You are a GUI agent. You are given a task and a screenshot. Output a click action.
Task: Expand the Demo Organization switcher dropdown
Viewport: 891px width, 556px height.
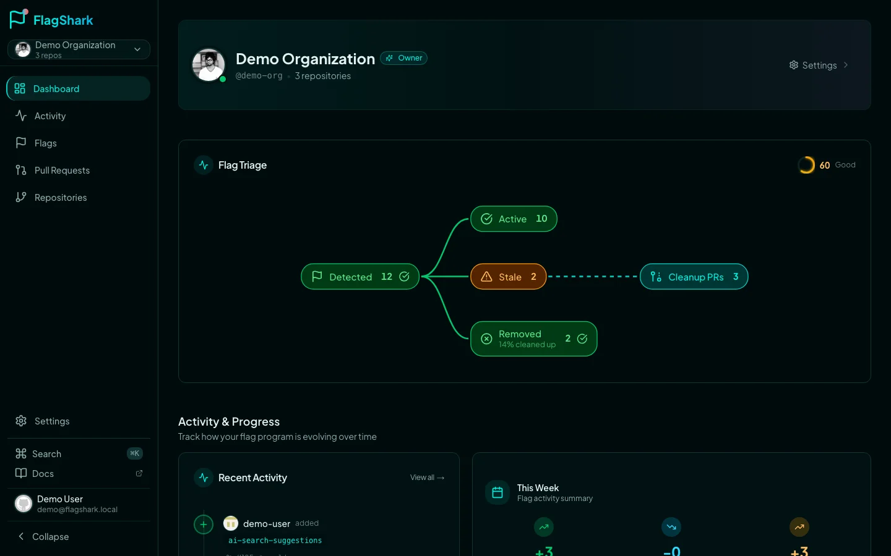pyautogui.click(x=137, y=49)
